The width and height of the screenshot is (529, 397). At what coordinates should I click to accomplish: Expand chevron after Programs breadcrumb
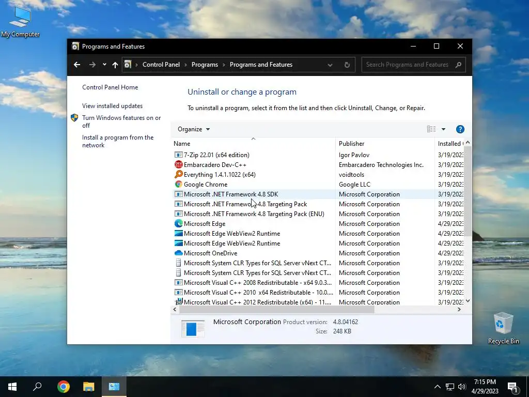(x=224, y=65)
